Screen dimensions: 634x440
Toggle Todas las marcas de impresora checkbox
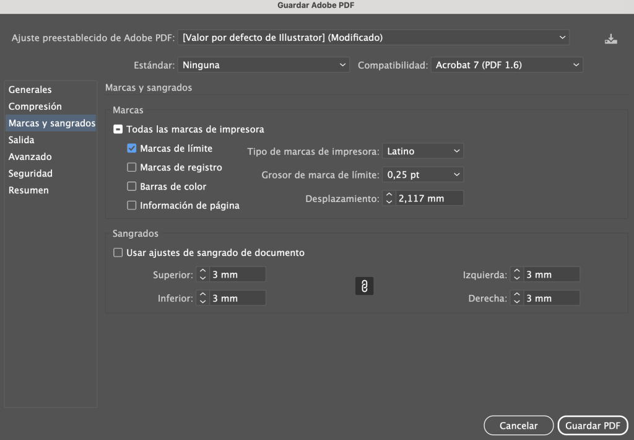tap(118, 130)
